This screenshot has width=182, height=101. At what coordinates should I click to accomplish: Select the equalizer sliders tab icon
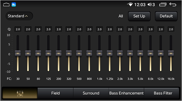coord(20,93)
